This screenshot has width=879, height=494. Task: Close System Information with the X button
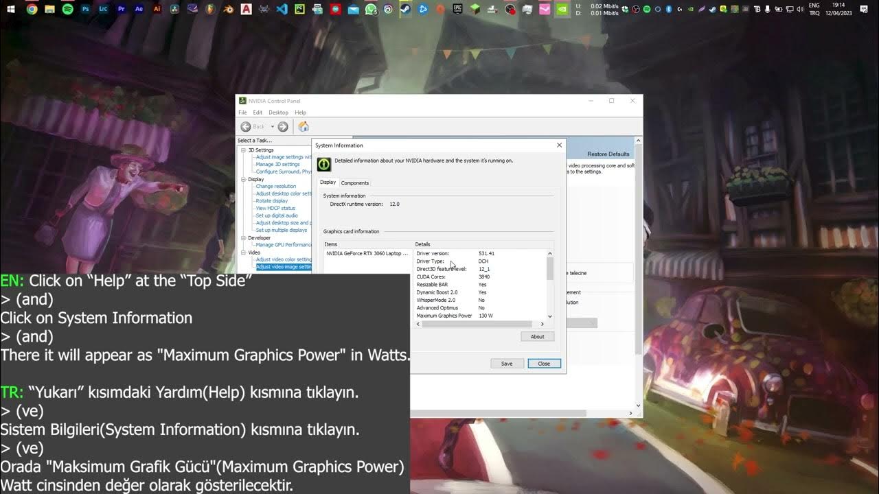click(x=559, y=145)
